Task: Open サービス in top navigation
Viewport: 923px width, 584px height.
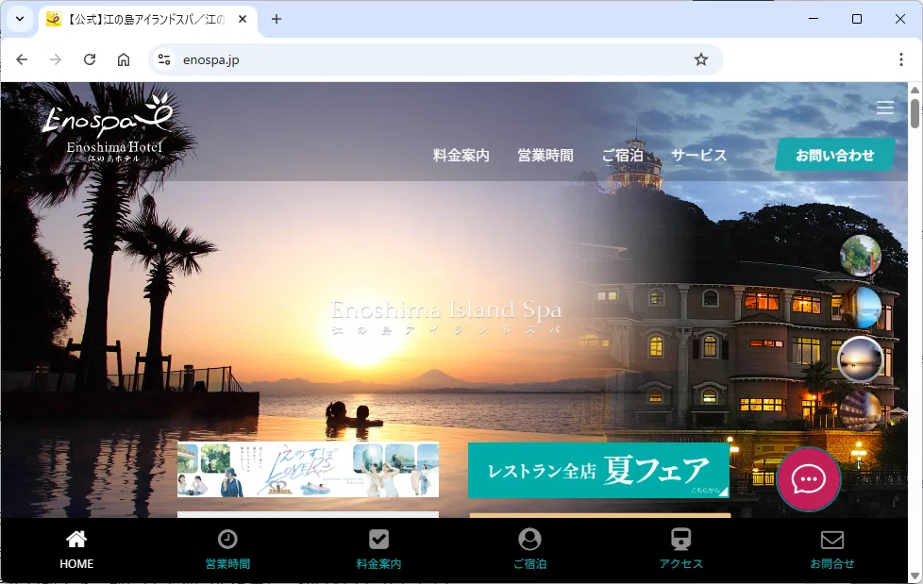Action: tap(698, 156)
